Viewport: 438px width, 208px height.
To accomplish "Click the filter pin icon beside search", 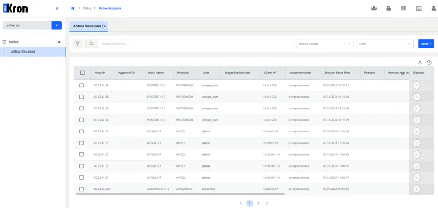I will tap(77, 44).
